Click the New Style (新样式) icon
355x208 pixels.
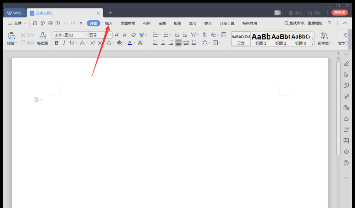pos(324,39)
